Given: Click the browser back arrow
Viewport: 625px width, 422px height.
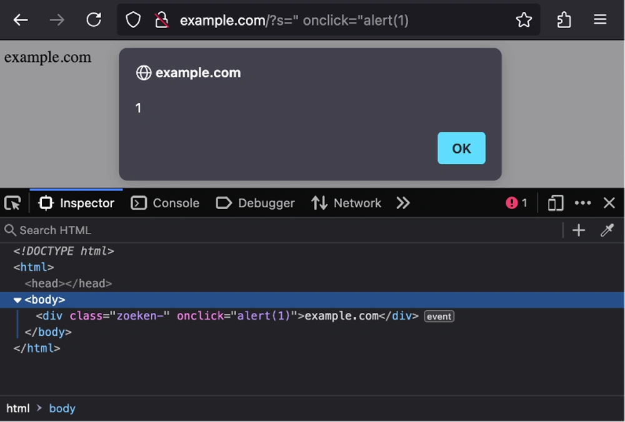Looking at the screenshot, I should pos(21,20).
